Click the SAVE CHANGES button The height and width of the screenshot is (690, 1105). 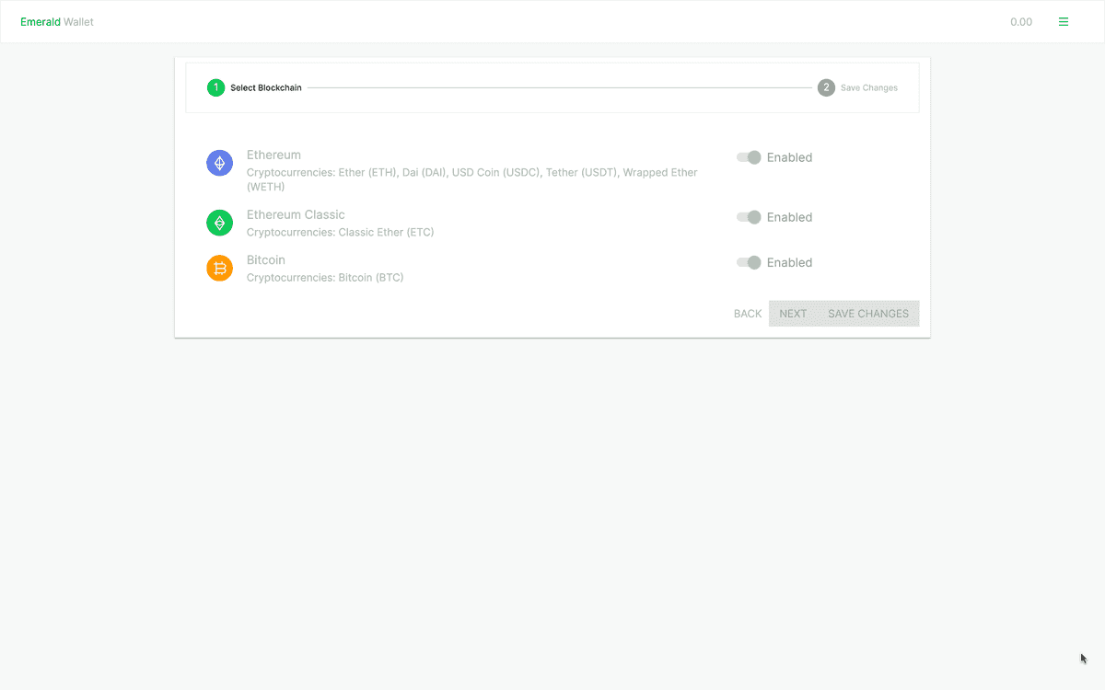click(x=867, y=314)
